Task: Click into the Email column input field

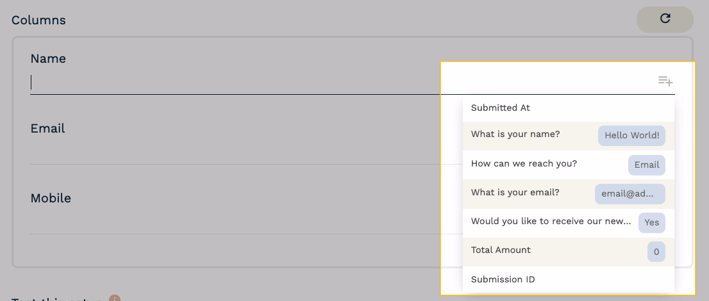Action: point(231,152)
